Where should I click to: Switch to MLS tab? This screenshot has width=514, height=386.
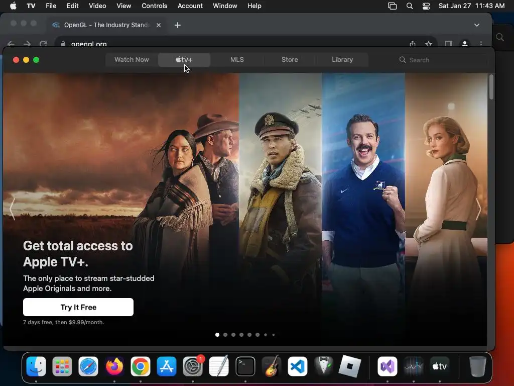click(x=237, y=60)
